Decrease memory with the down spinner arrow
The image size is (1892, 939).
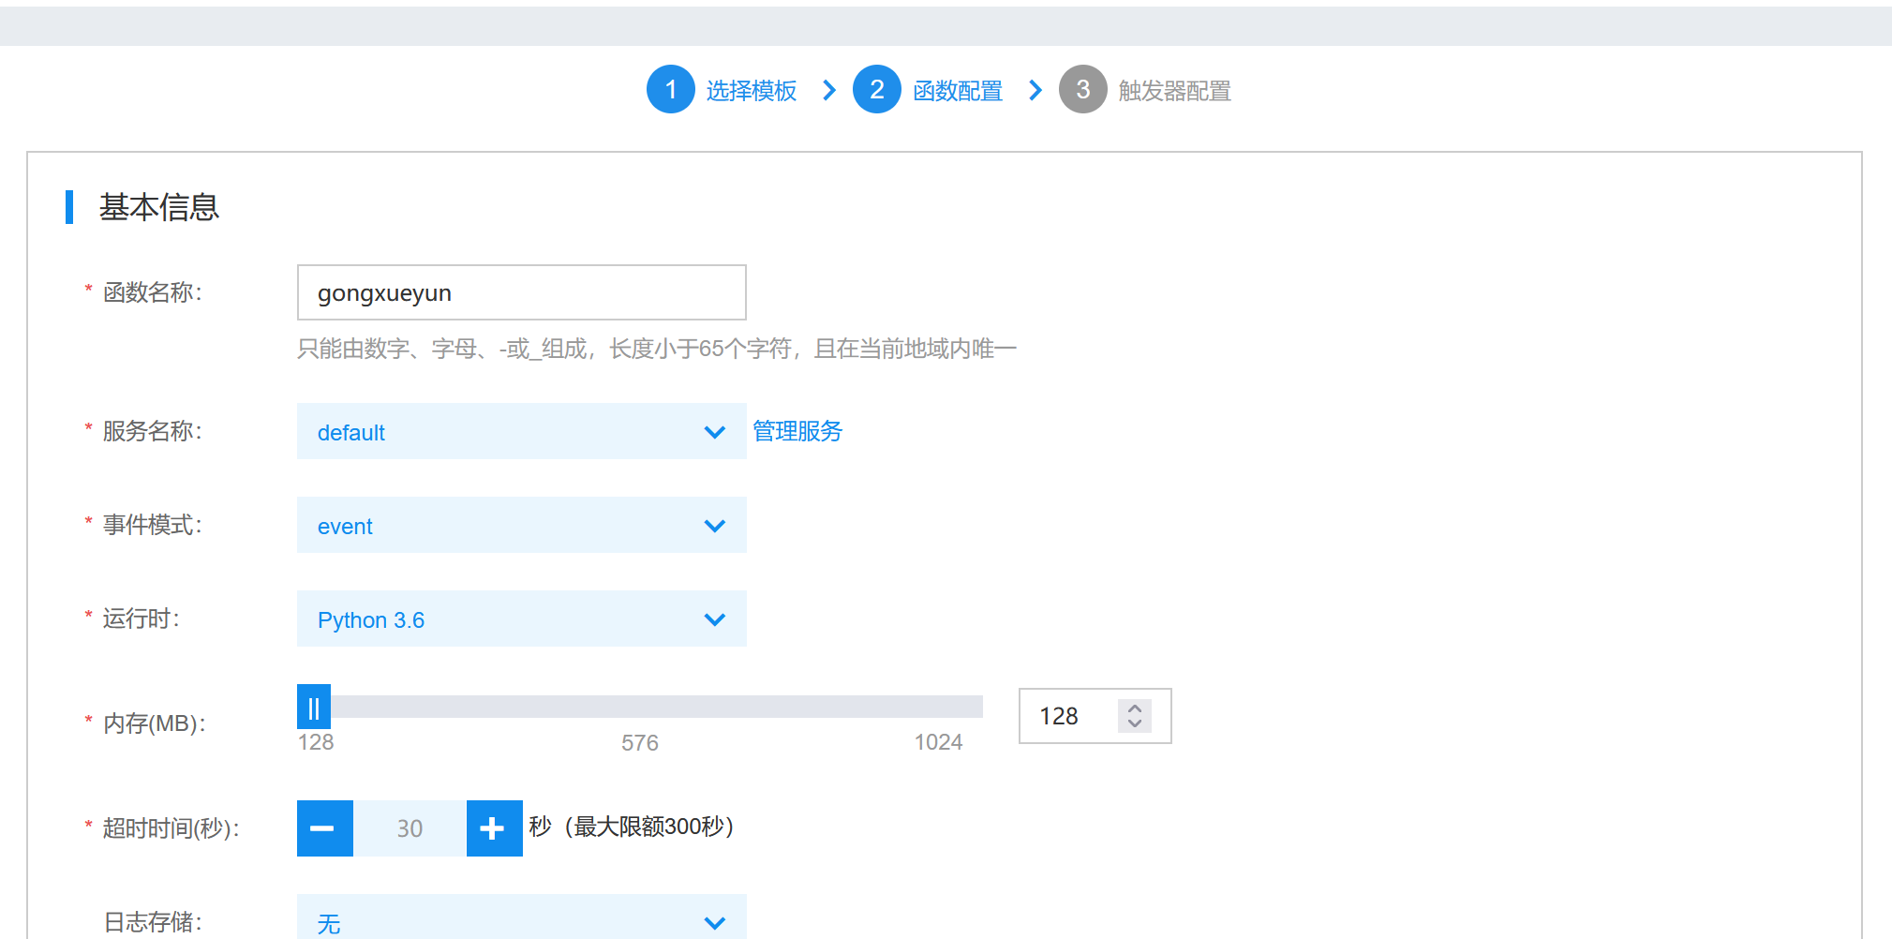pyautogui.click(x=1135, y=723)
